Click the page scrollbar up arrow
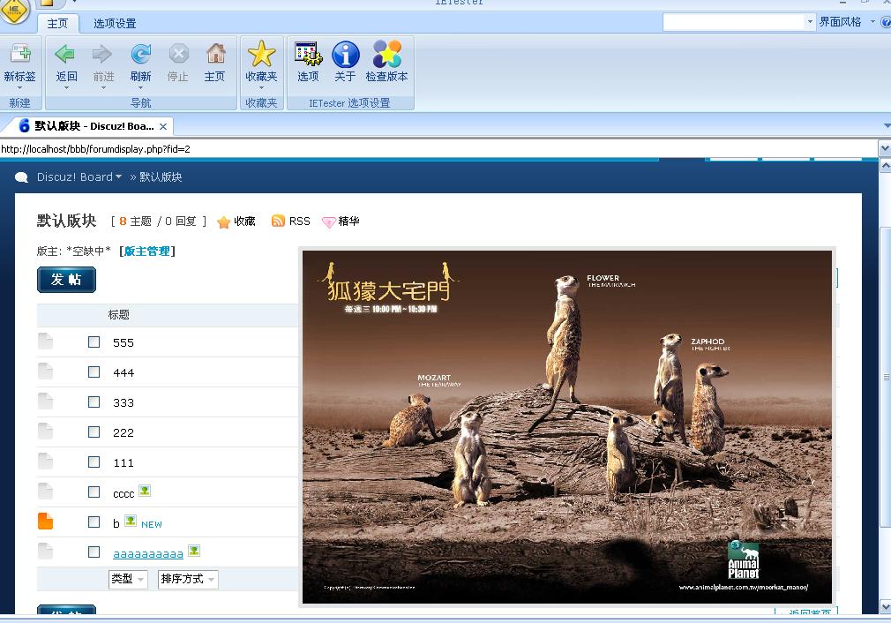891x623 pixels. click(886, 165)
